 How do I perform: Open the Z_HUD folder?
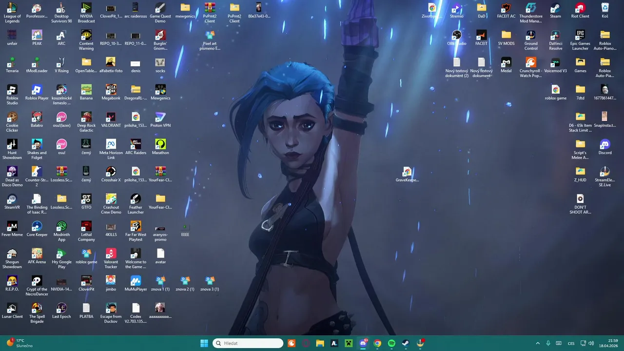580,174
